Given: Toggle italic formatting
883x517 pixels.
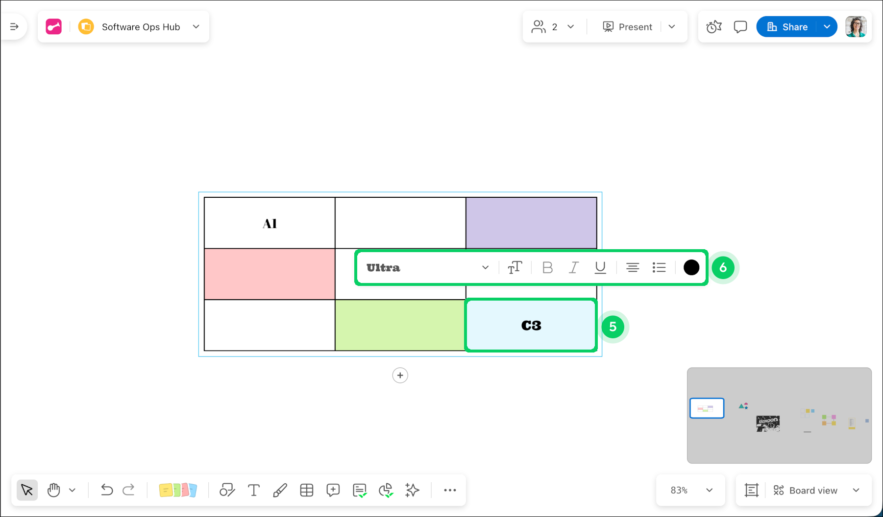Looking at the screenshot, I should pos(573,268).
